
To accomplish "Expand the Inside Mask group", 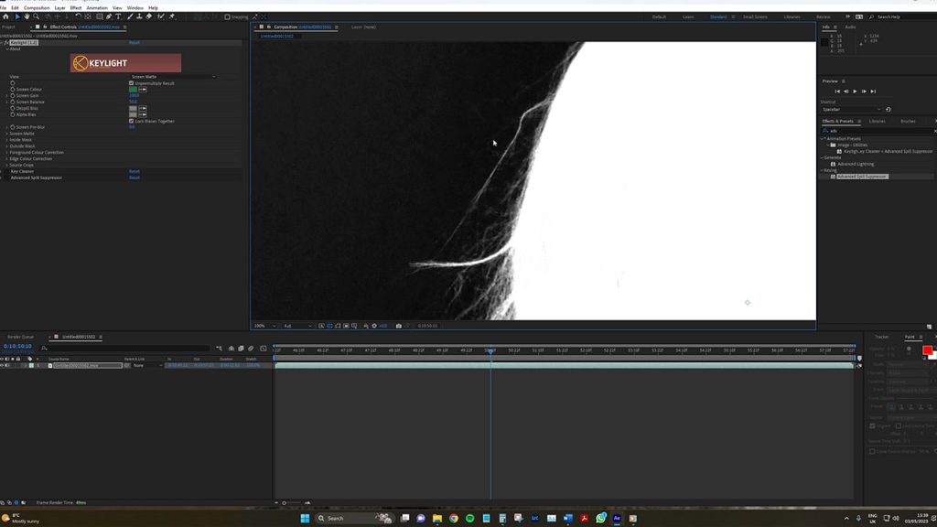I will 7,140.
